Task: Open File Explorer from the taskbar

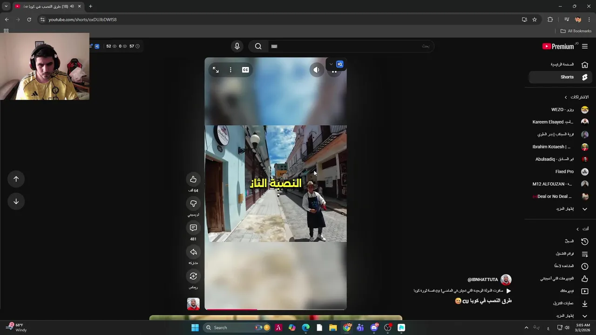Action: pos(333,328)
